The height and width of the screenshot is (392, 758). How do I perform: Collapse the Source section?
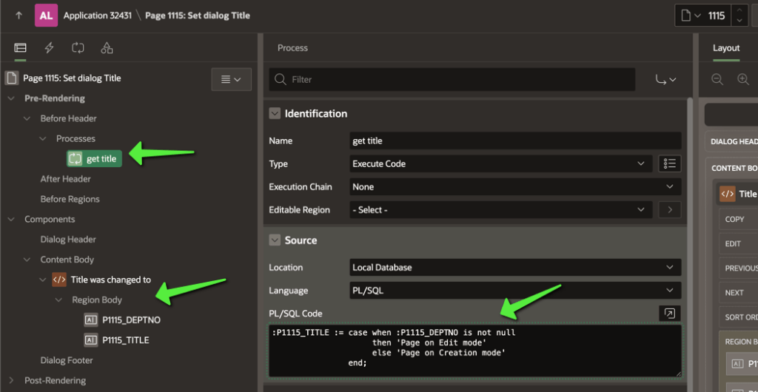275,240
